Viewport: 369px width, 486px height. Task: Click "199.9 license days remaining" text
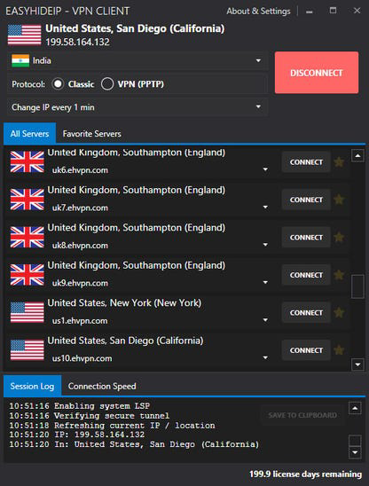[x=305, y=474]
